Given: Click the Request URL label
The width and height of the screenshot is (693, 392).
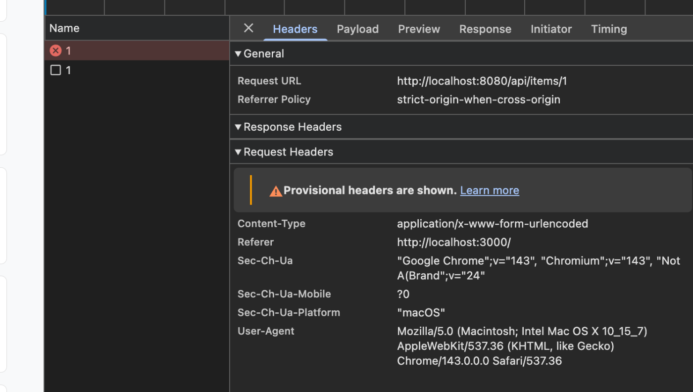Looking at the screenshot, I should click(269, 81).
